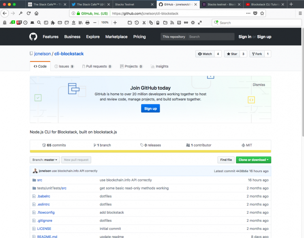Click the magnifier find toolbar icon
Viewport: 304px width, 238px height.
coord(39,23)
